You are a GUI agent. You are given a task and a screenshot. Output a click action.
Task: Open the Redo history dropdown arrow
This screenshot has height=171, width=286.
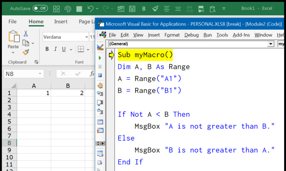point(112,9)
